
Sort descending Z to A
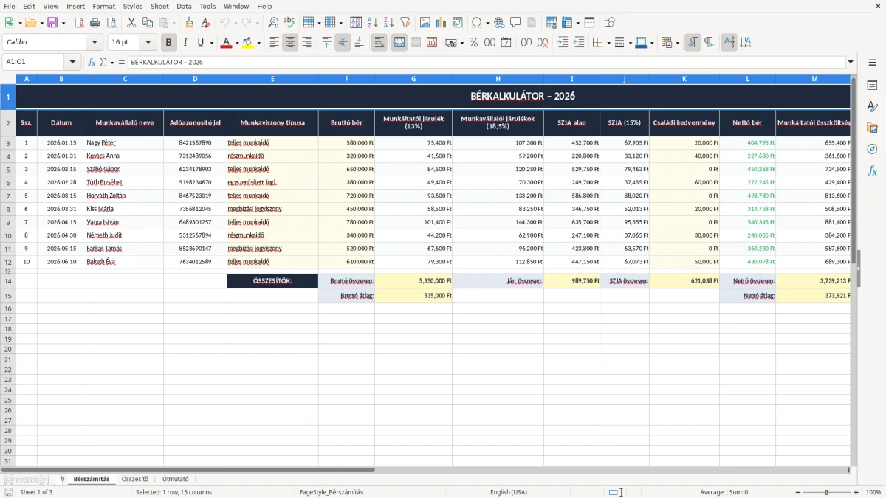(x=388, y=23)
